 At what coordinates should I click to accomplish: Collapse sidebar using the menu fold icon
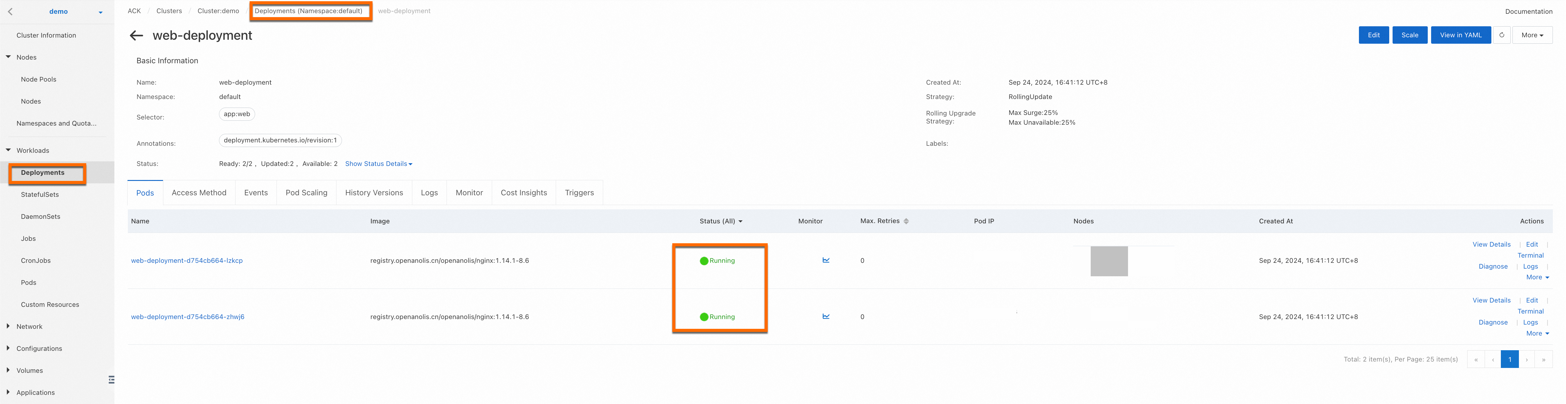click(111, 380)
